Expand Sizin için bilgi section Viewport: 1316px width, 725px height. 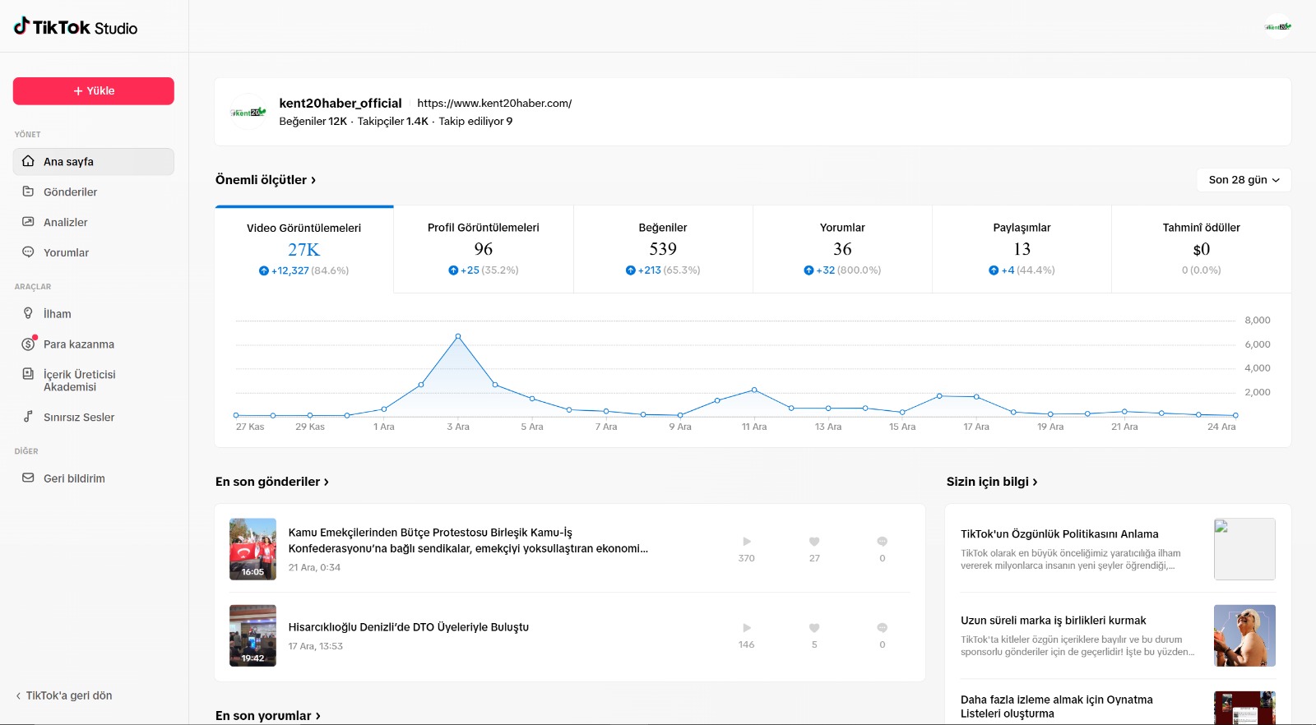tap(992, 482)
